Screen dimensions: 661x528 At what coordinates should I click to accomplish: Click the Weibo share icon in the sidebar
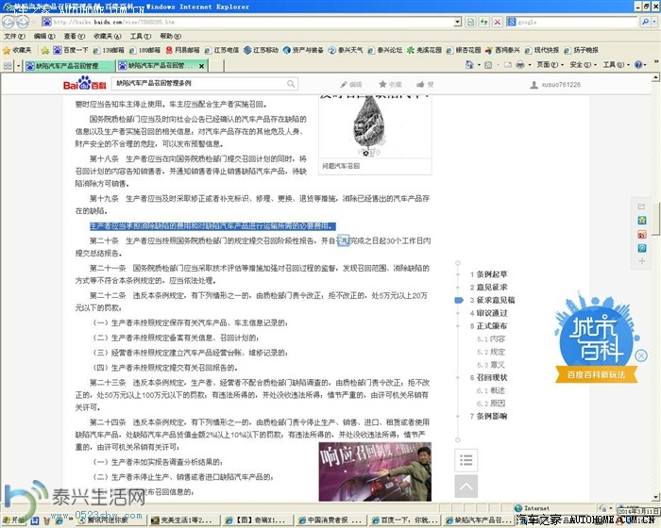[642, 234]
